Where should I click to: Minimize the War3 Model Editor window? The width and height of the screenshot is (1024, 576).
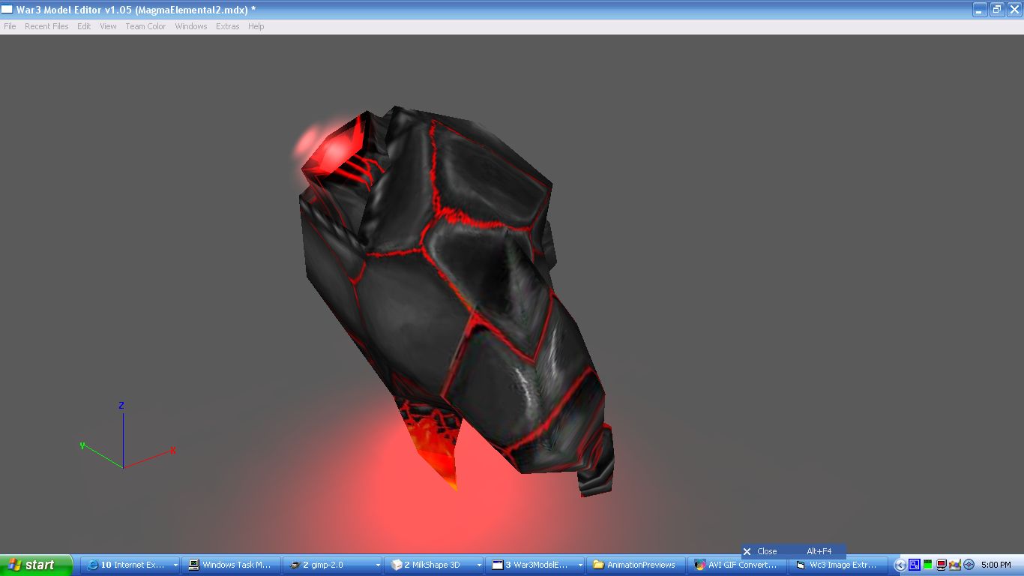tap(981, 9)
